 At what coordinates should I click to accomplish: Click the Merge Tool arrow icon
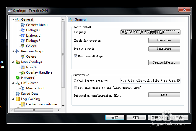click(23, 88)
